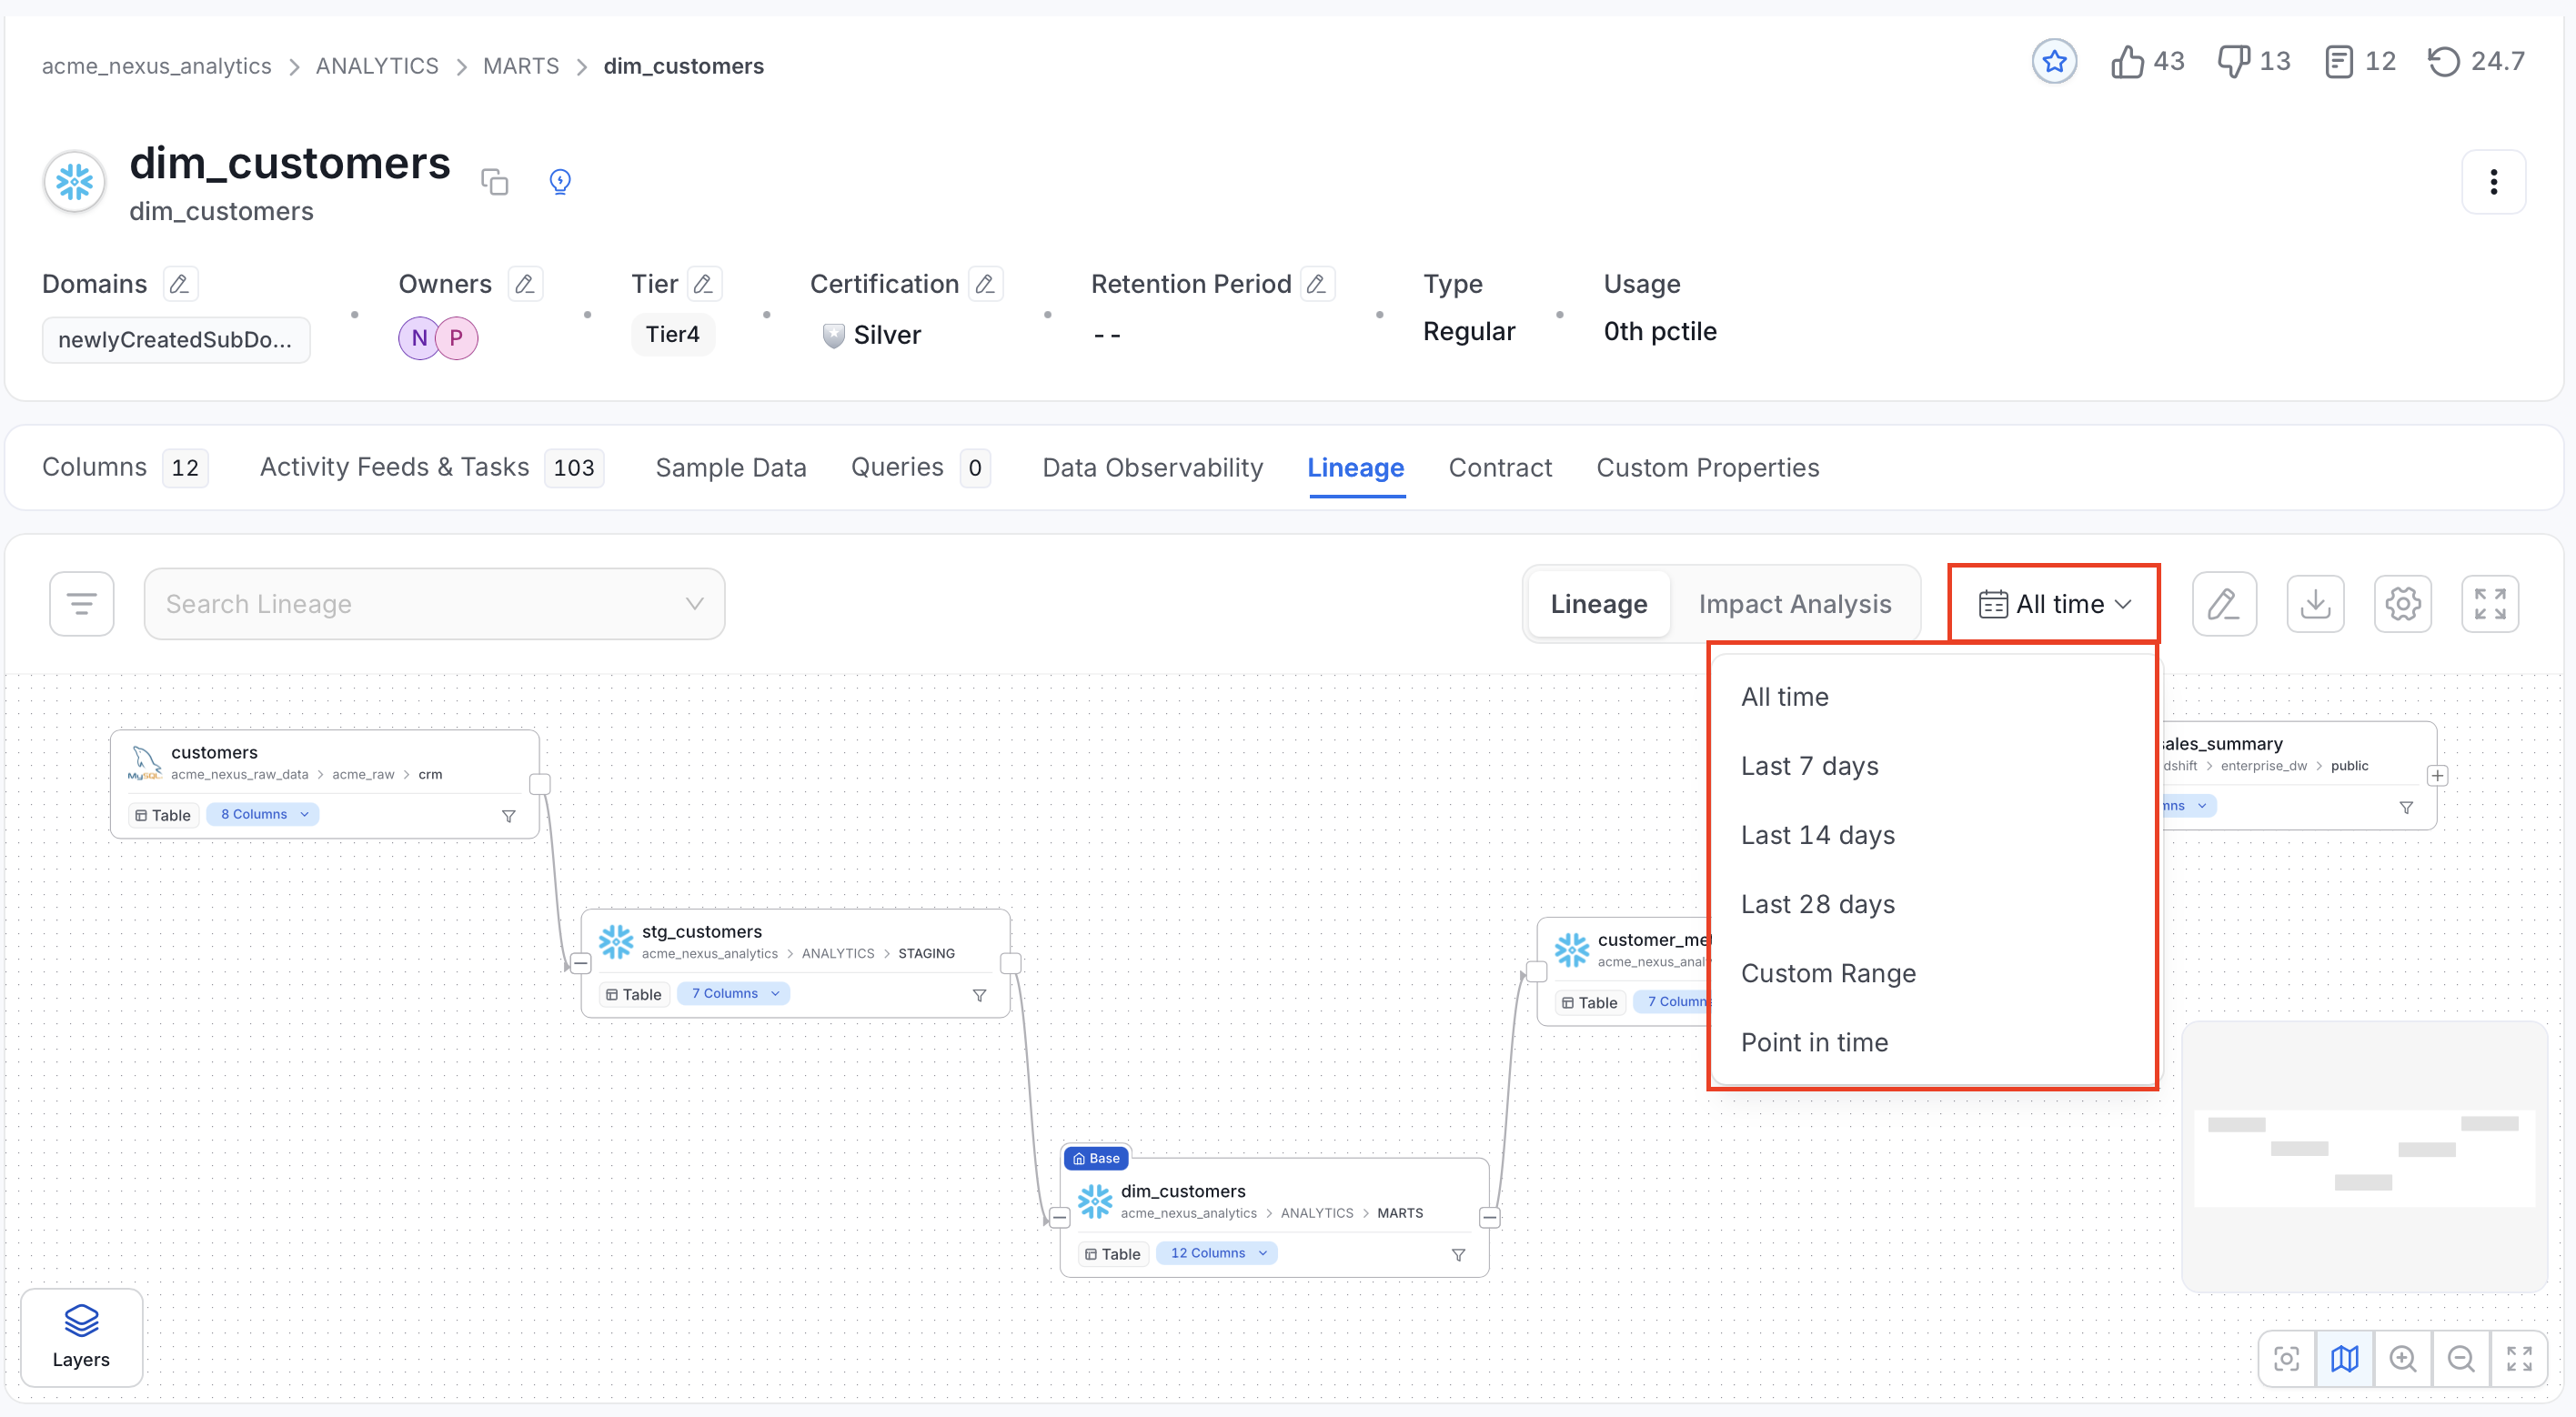Screen dimensions: 2576x1417
Task: Enter fullscreen lineage view in toolbar
Action: [x=2489, y=604]
